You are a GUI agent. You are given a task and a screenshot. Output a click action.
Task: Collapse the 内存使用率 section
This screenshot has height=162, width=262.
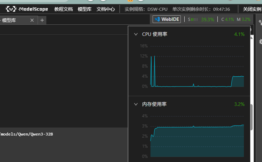(136, 104)
